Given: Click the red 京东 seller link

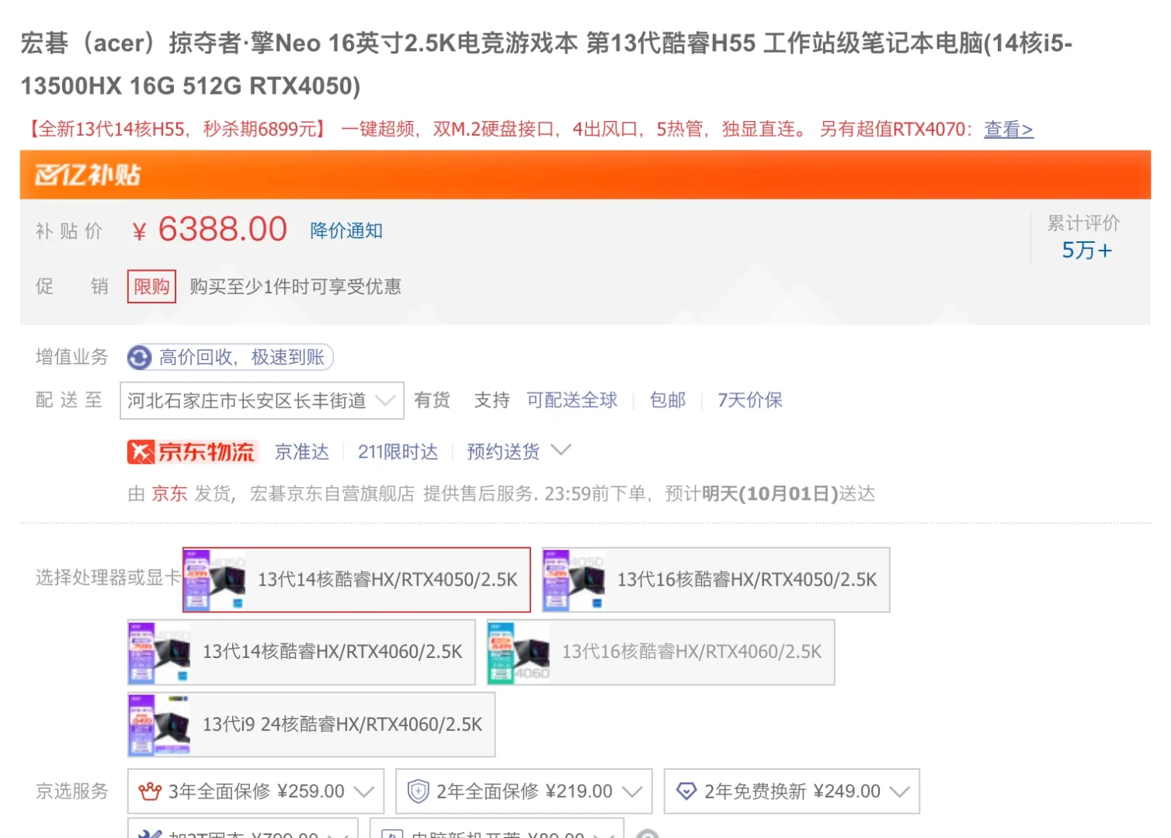Looking at the screenshot, I should coord(169,493).
